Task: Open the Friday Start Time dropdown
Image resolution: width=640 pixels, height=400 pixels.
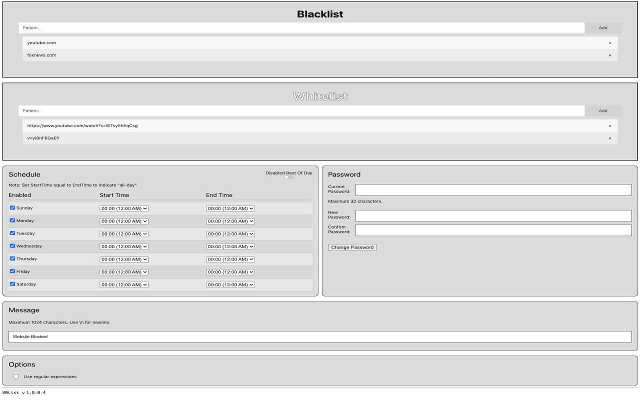Action: (123, 271)
